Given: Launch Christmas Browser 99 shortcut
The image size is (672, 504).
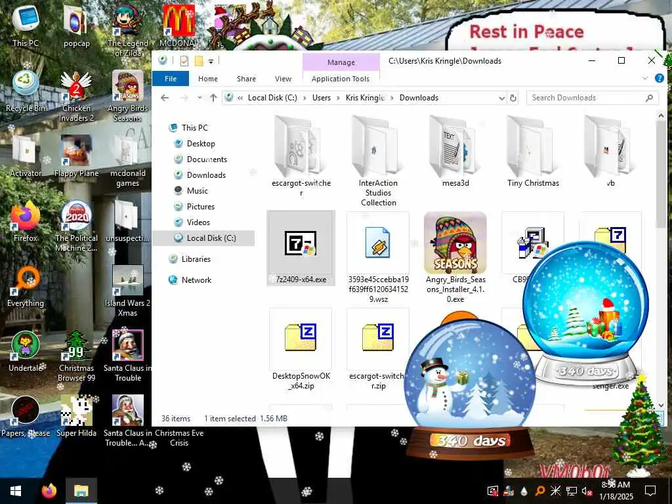Looking at the screenshot, I should click(76, 356).
